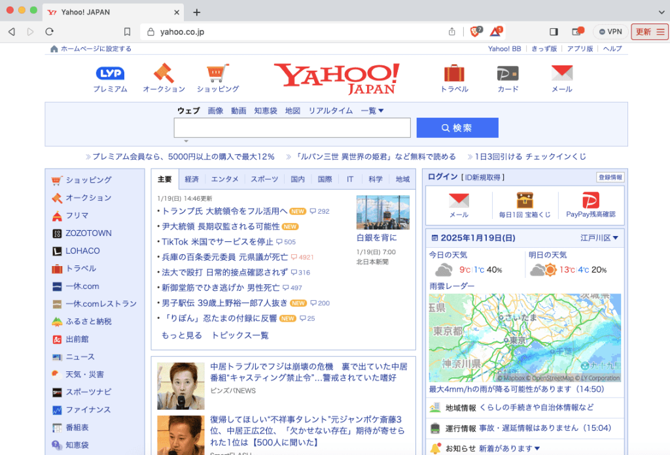Open headline TikTok 米国でサービスを停止

tap(217, 242)
